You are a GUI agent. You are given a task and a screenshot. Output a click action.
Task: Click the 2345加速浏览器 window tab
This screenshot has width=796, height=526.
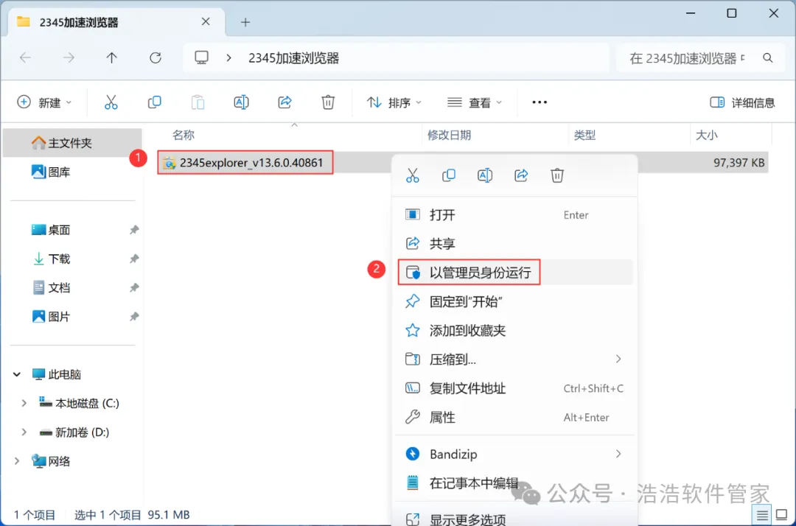(x=116, y=22)
